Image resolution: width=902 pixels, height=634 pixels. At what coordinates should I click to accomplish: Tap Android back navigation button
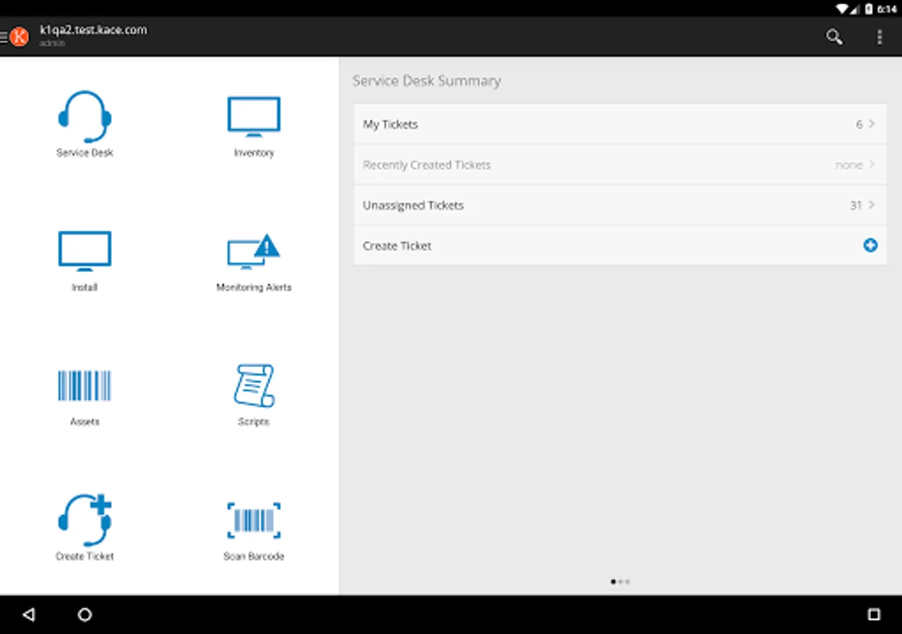coord(28,614)
